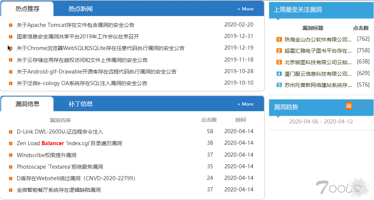Click orange bullet beside 金微智能餐厅 entry

tap(11, 190)
